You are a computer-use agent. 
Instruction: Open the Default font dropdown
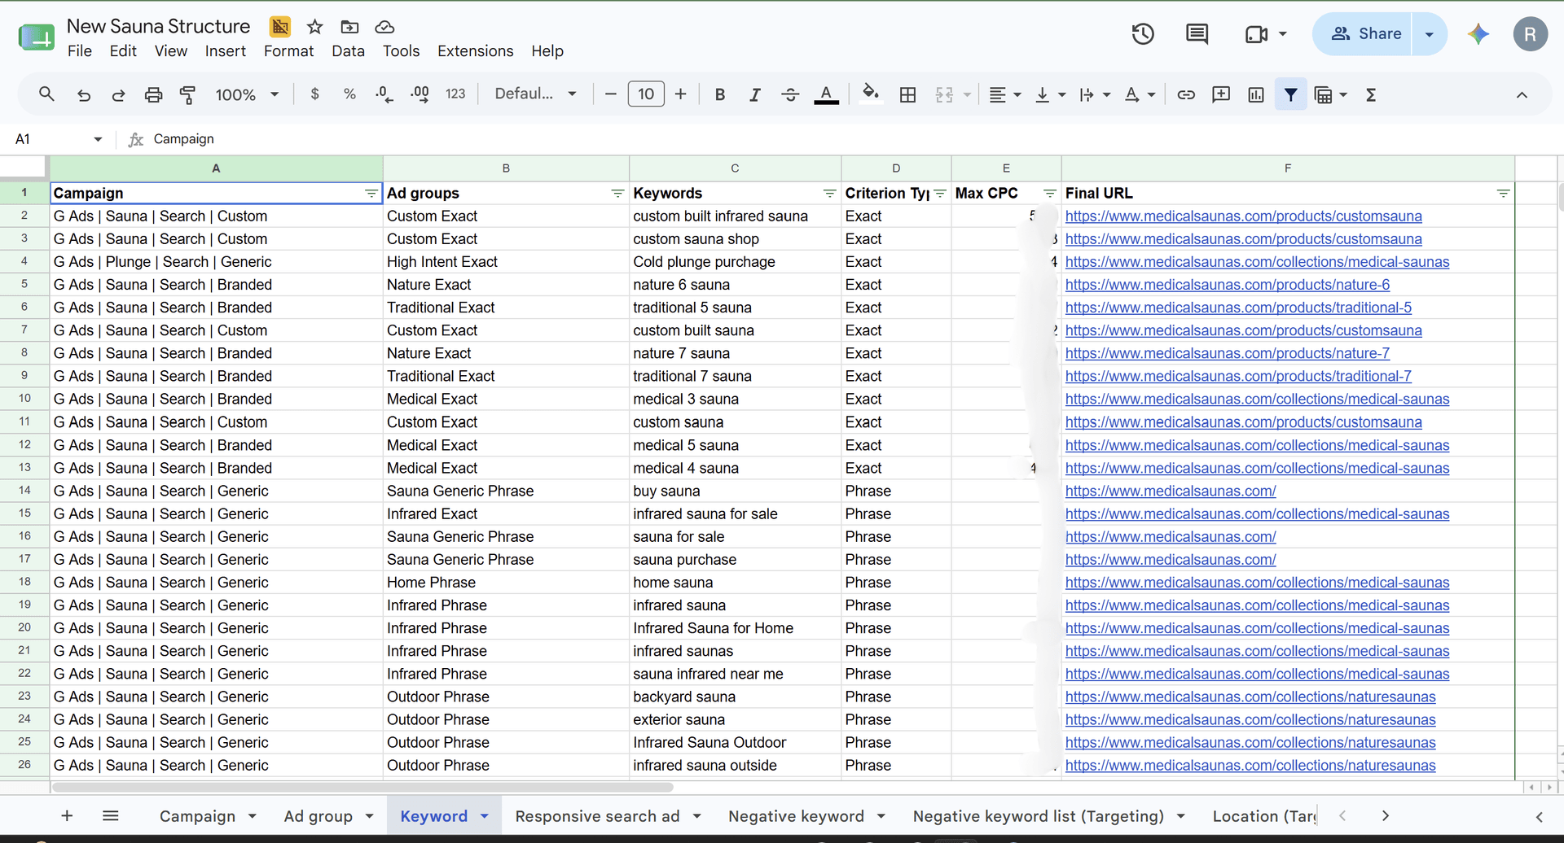pyautogui.click(x=535, y=94)
